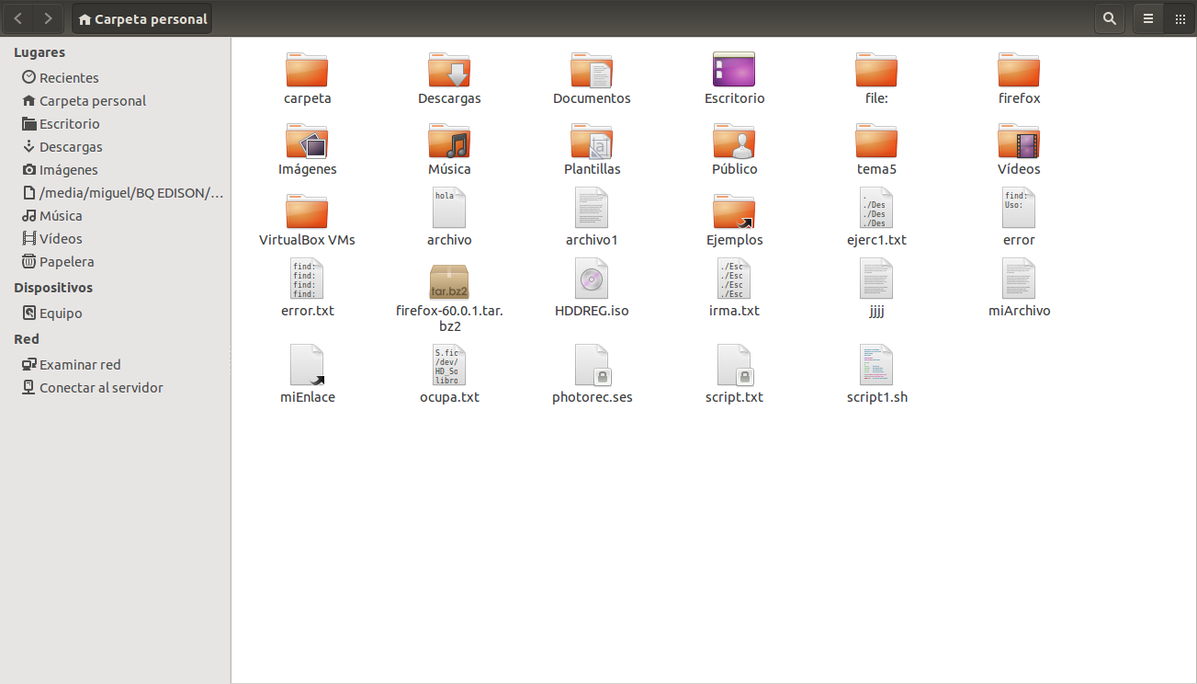Click the Carpeta personal path button

click(142, 18)
